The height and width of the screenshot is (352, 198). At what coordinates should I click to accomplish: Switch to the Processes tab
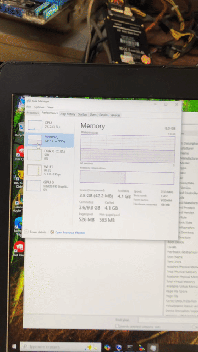pyautogui.click(x=33, y=113)
